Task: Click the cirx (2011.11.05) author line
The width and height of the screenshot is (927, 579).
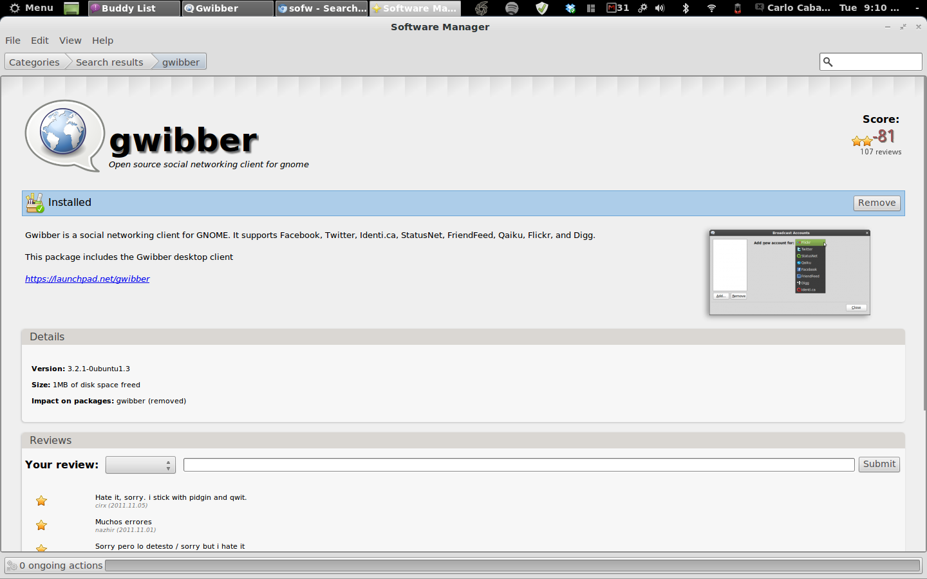Action: click(x=122, y=506)
